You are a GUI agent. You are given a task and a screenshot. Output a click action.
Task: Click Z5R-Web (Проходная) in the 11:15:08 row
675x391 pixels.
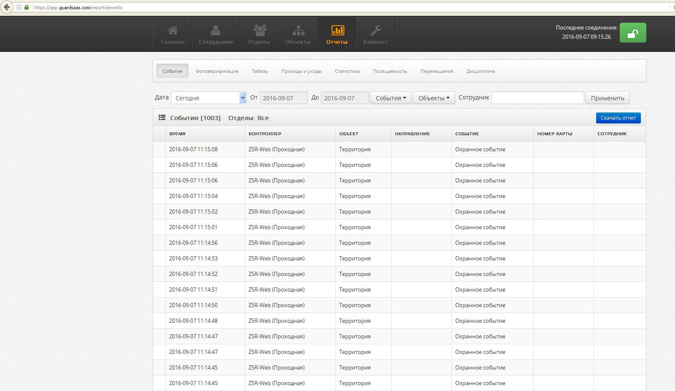276,149
